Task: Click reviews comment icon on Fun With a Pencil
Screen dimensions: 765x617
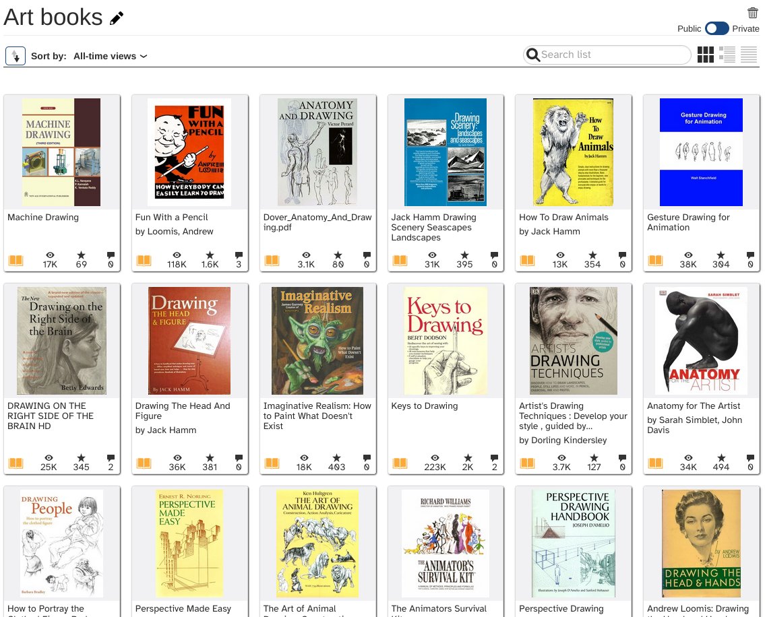Action: pos(239,255)
